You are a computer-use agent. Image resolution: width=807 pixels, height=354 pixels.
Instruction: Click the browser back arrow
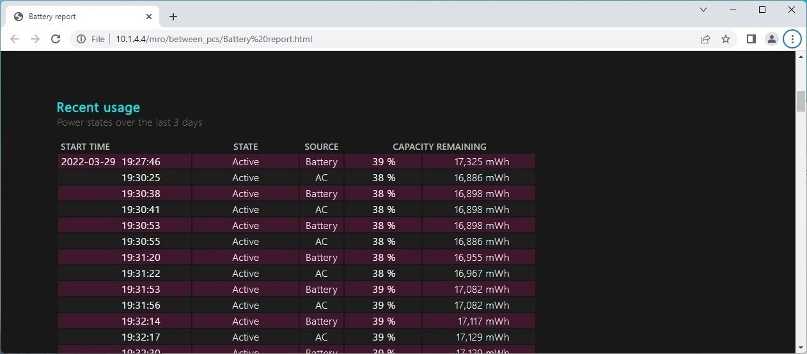[x=15, y=39]
